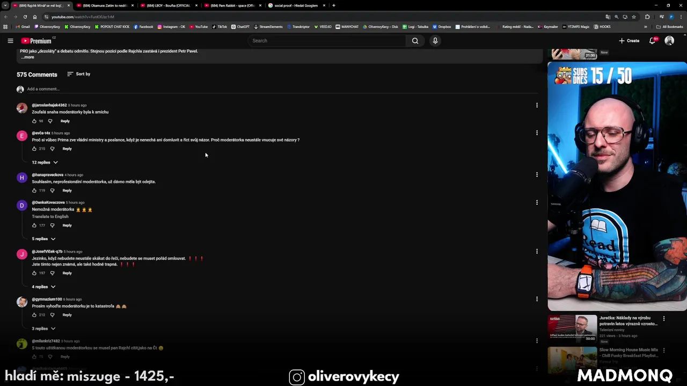The height and width of the screenshot is (386, 687).
Task: Open the YouTube hamburger guide menu
Action: click(10, 41)
